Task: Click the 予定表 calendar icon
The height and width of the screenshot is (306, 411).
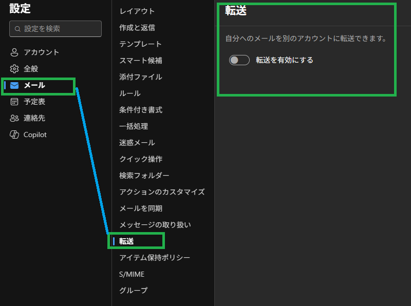Action: point(14,102)
